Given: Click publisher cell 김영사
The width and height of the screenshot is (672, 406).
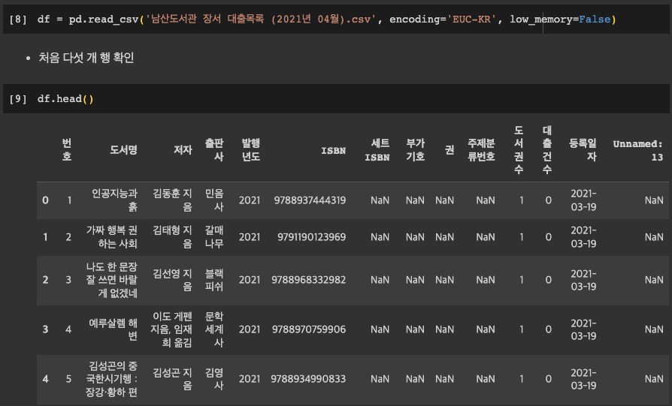Looking at the screenshot, I should [x=214, y=379].
